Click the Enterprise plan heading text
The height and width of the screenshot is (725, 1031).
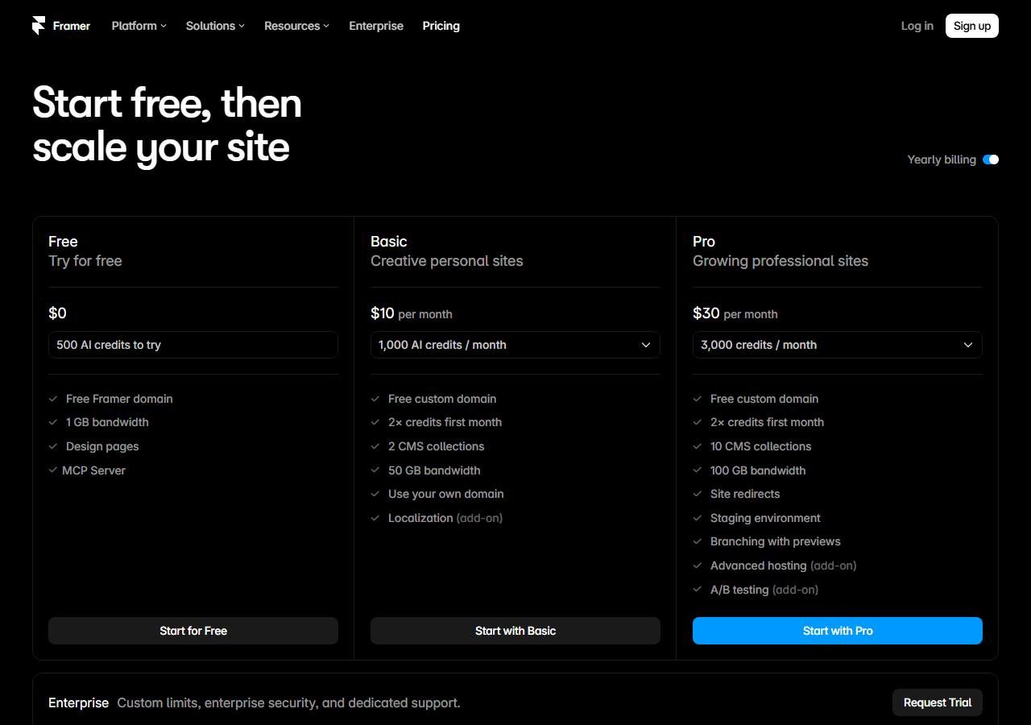[78, 702]
